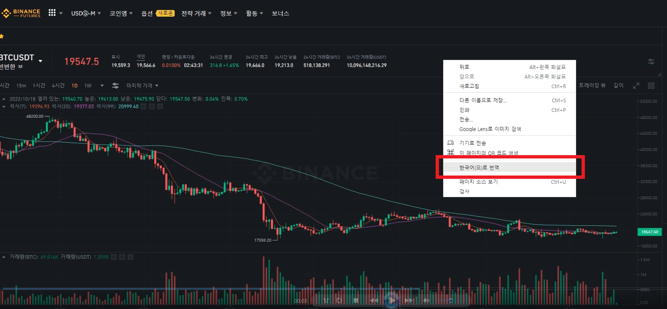Image resolution: width=667 pixels, height=309 pixels.
Task: Open the volume indicator settings gear
Action: (122, 257)
